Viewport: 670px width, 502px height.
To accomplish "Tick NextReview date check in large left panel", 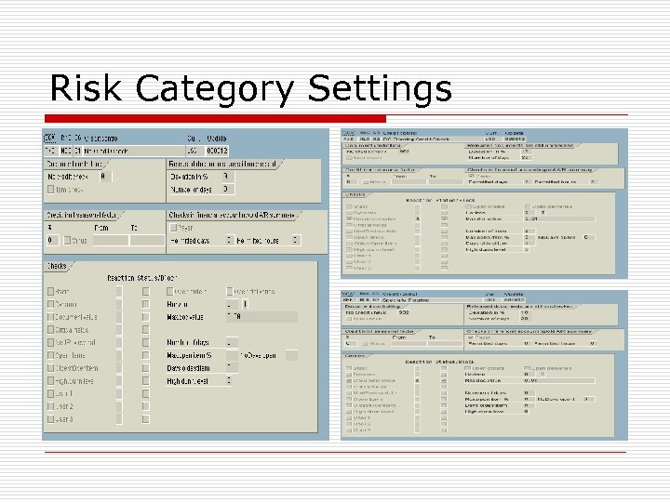I will coord(51,343).
